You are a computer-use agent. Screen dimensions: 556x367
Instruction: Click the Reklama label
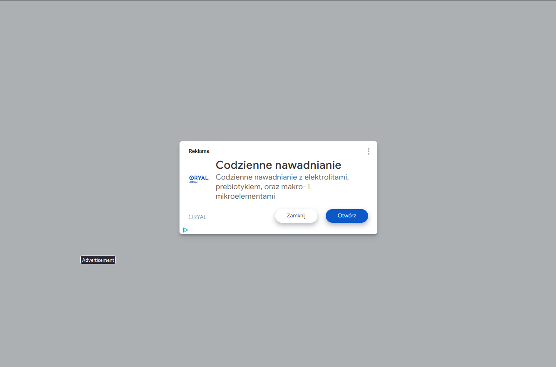(x=199, y=151)
